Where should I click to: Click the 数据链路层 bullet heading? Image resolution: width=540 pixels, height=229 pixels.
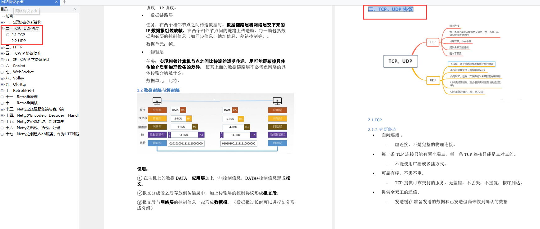pyautogui.click(x=162, y=15)
